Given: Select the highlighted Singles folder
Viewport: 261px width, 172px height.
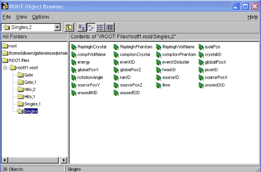Looking at the screenshot, I should click(28, 111).
